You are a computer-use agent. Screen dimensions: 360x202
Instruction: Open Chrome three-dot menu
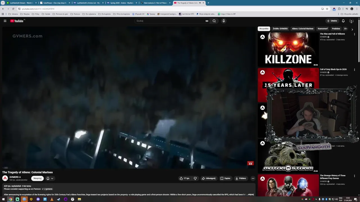click(x=357, y=9)
